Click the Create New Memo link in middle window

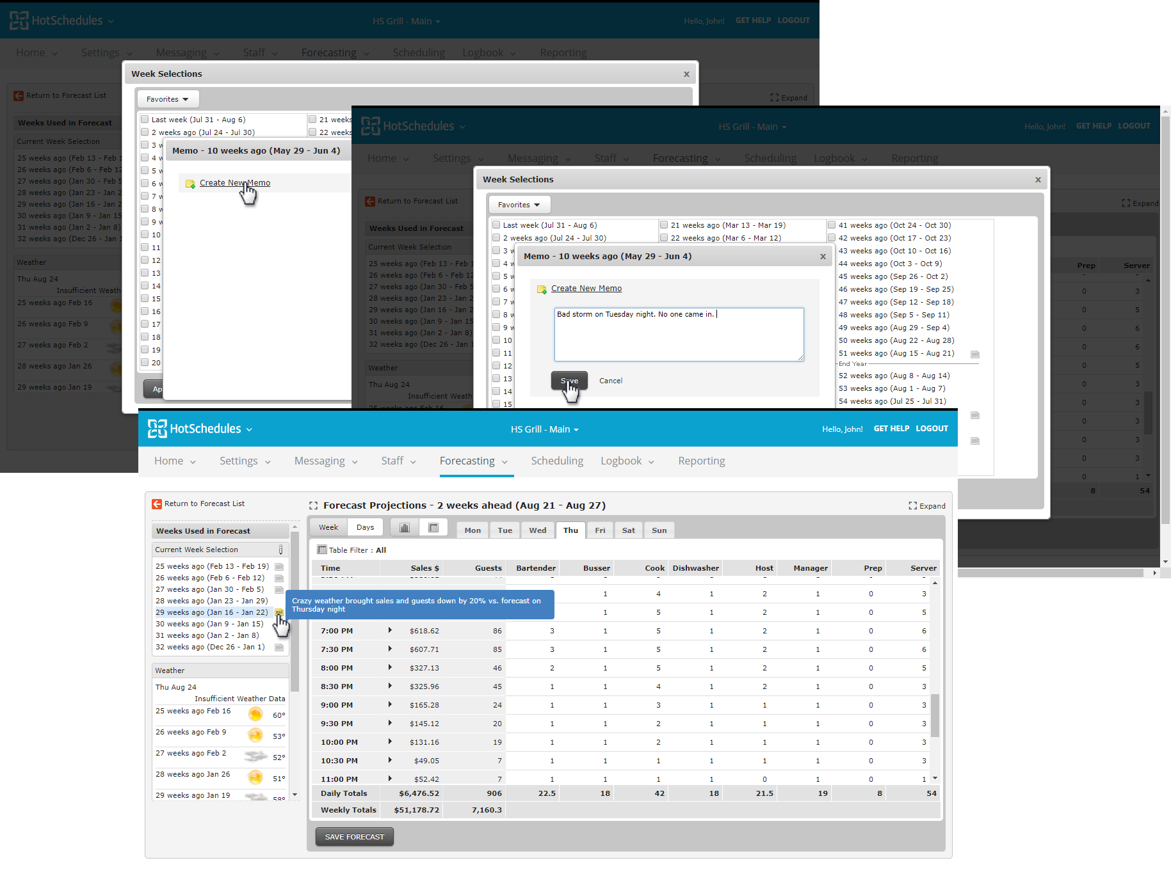pyautogui.click(x=586, y=289)
